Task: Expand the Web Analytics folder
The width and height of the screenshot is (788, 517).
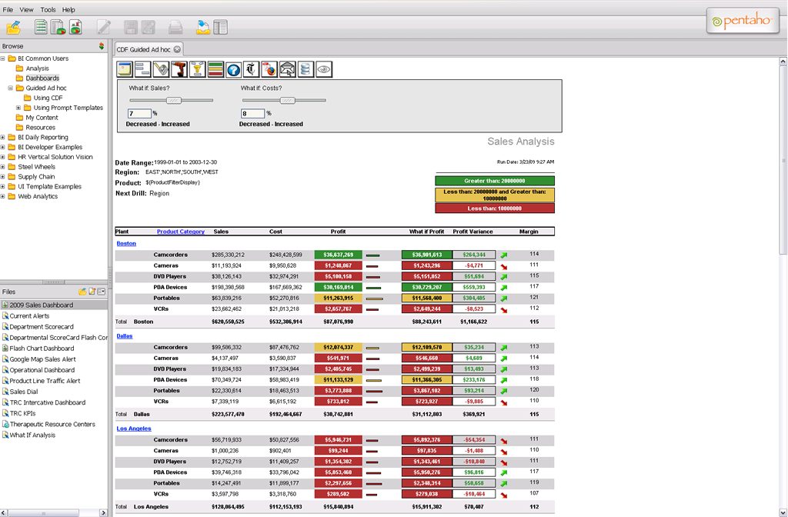Action: [x=2, y=196]
